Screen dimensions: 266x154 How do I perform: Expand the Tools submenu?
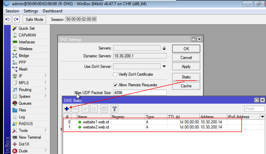[x=46, y=131]
